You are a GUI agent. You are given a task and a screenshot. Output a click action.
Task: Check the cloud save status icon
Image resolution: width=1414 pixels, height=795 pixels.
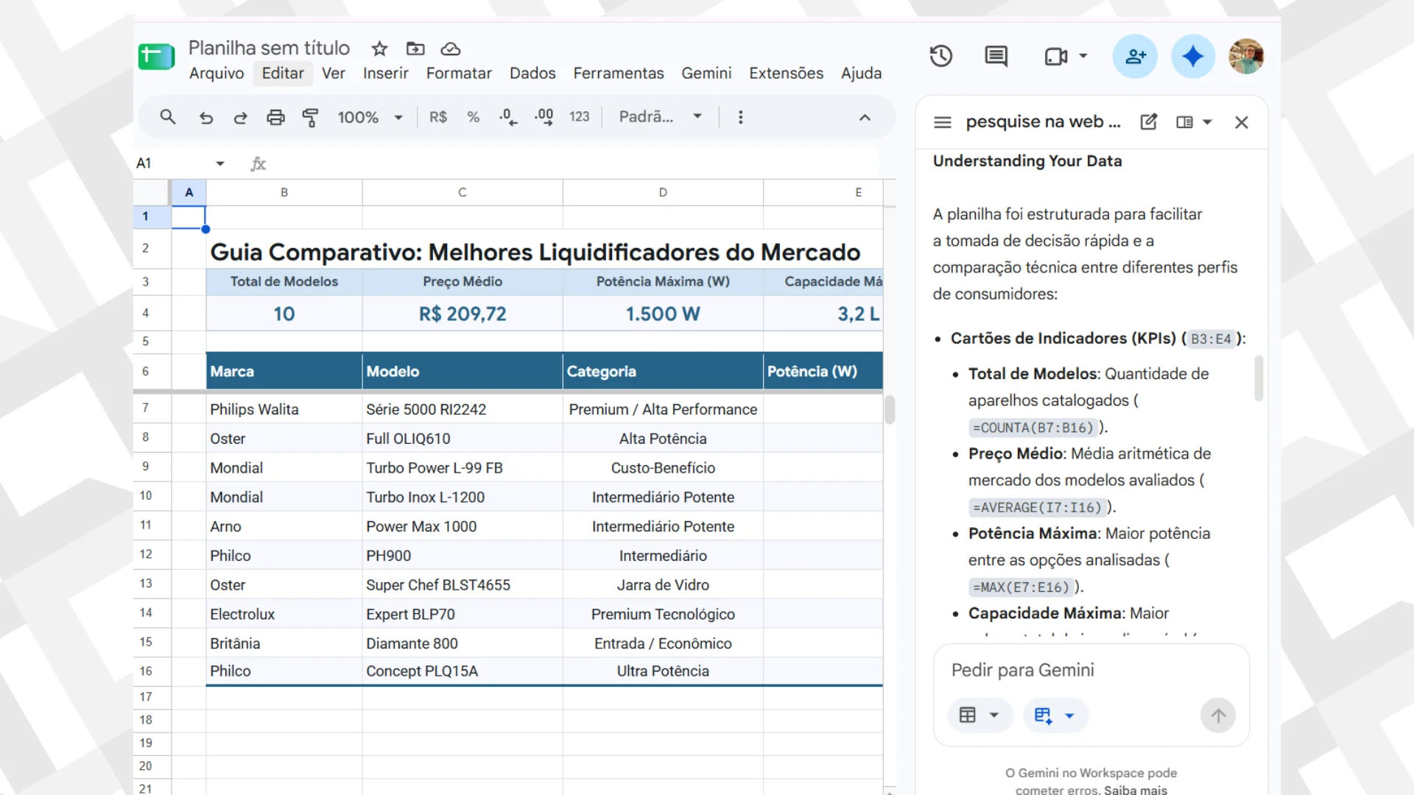click(x=451, y=49)
